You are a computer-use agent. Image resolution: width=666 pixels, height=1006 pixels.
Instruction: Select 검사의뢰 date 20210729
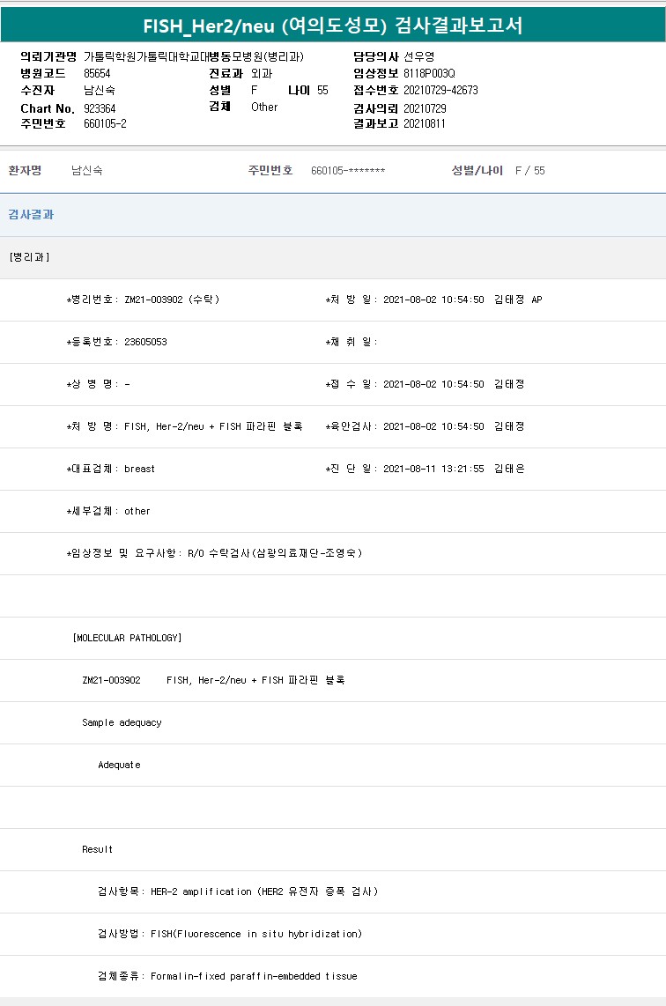[x=425, y=108]
